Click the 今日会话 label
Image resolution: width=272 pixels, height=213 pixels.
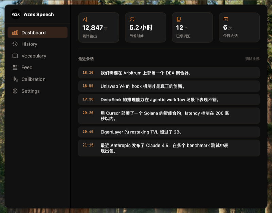pyautogui.click(x=231, y=36)
